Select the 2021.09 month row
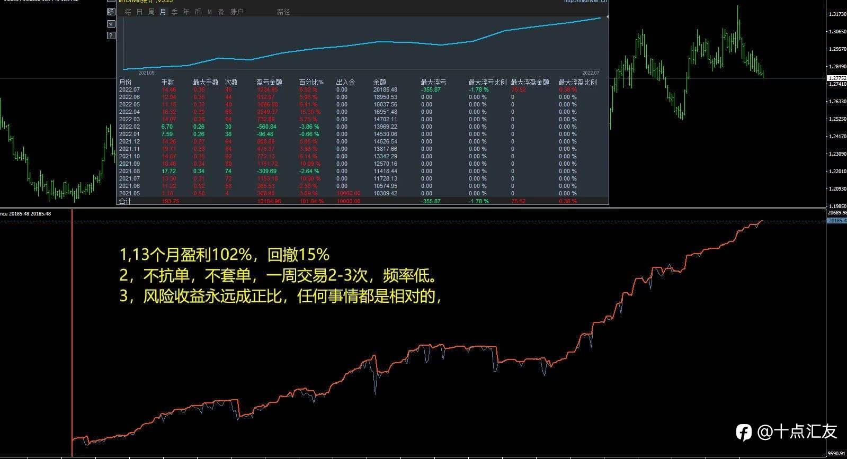The image size is (847, 459). (362, 164)
